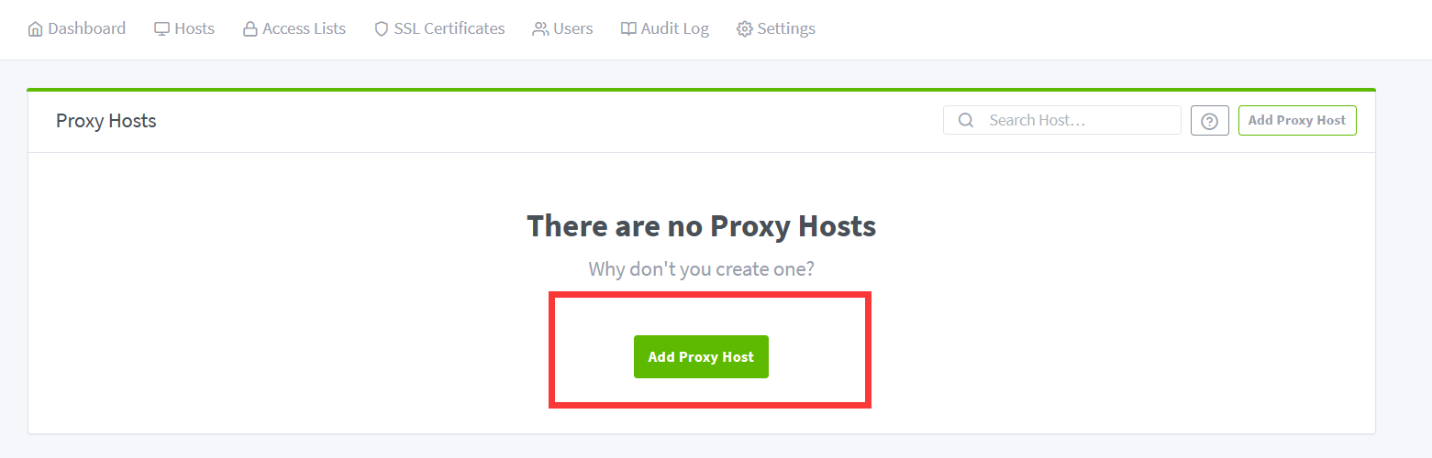Click the book icon for Audit Log

point(628,29)
